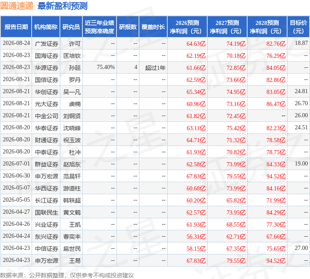Click the 近三年业绩预测准确度 header
Image resolution: width=310 pixels, height=279 pixels.
(x=99, y=27)
